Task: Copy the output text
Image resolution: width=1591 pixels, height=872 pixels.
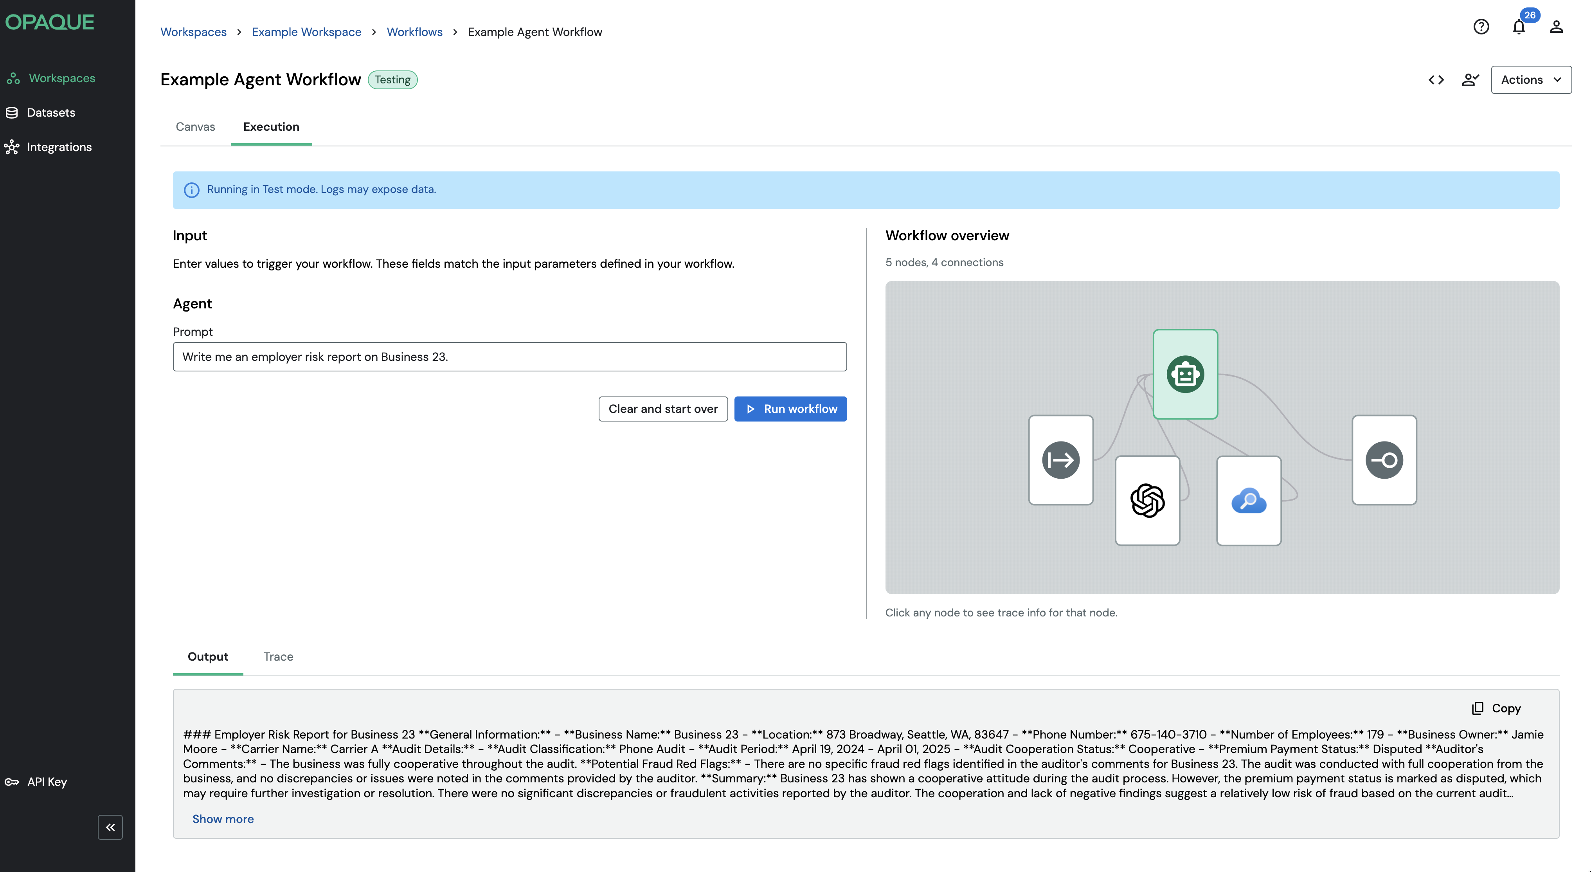Action: pos(1497,708)
